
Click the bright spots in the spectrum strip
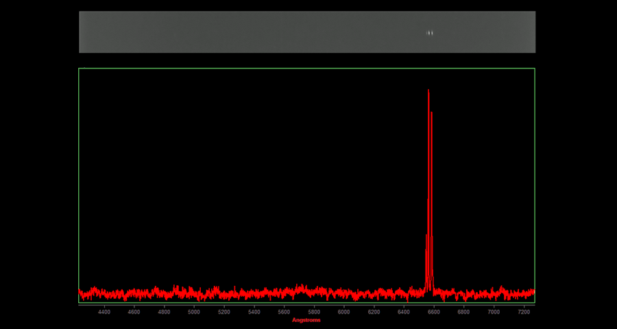[x=430, y=33]
